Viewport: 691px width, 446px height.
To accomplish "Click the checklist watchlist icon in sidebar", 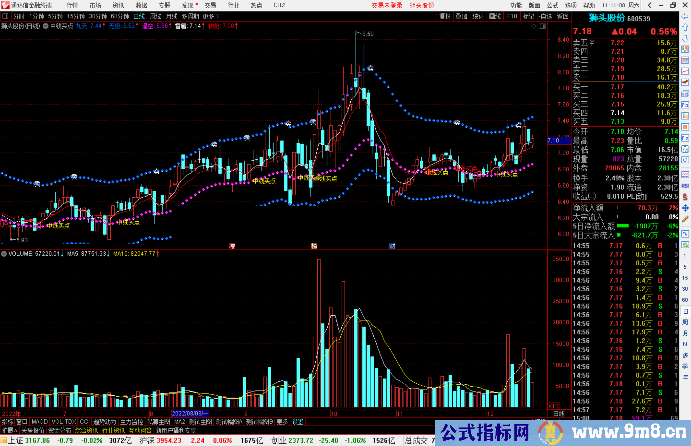I will pyautogui.click(x=685, y=49).
